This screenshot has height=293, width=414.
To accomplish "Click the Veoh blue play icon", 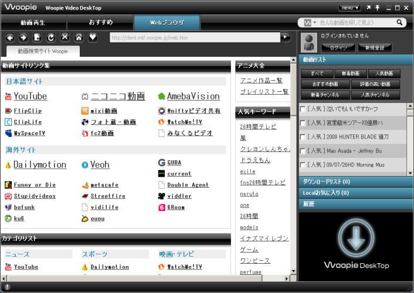I will coord(85,165).
